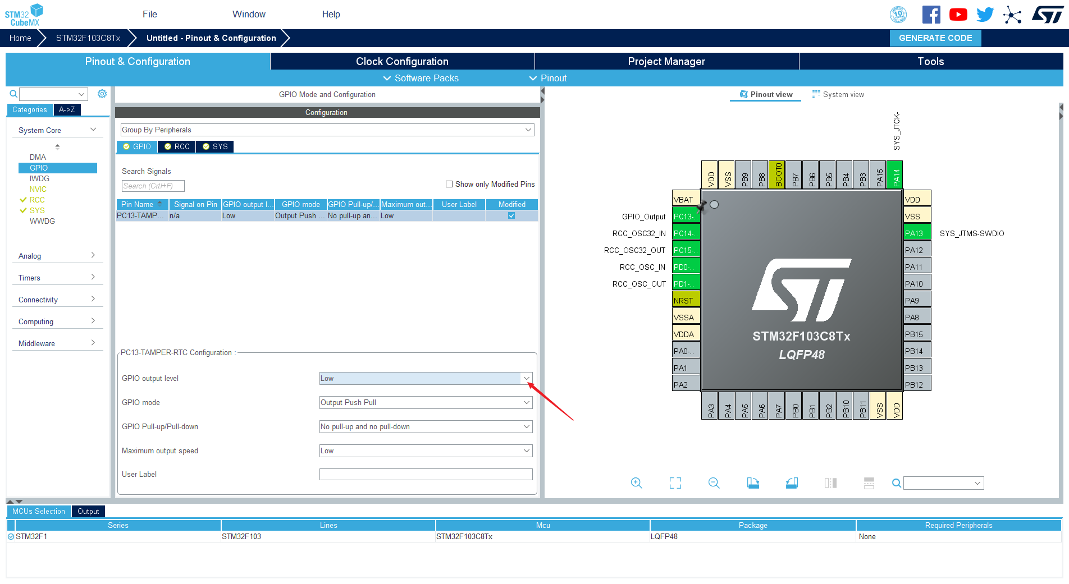Screen dimensions: 1069x584
Task: Click the horizontal flip chip icon
Action: click(830, 483)
